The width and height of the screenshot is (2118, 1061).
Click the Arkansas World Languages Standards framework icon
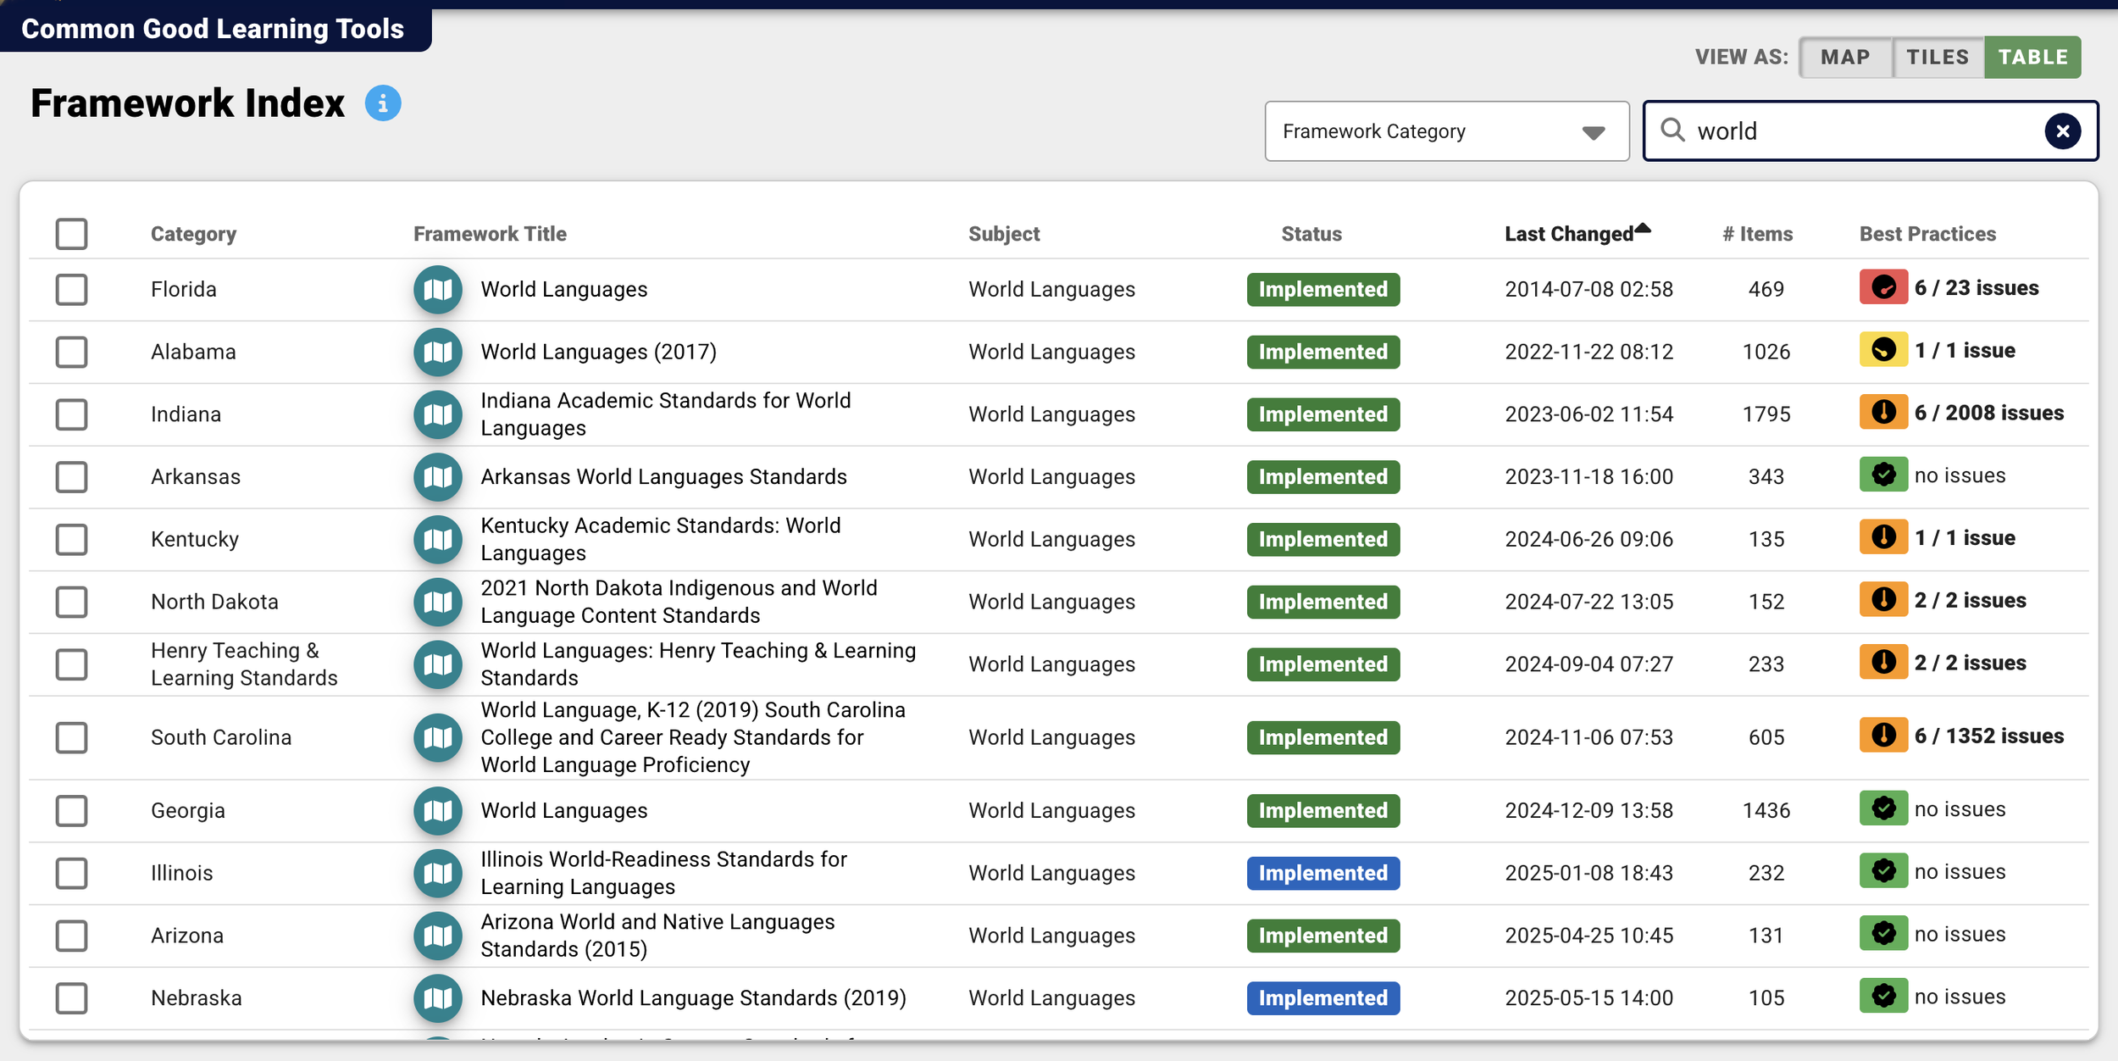438,477
